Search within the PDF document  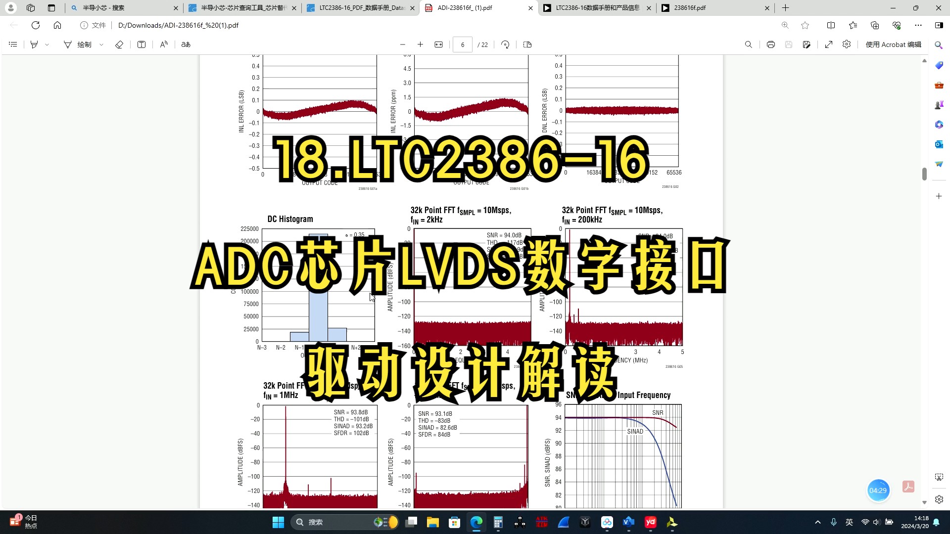click(749, 44)
